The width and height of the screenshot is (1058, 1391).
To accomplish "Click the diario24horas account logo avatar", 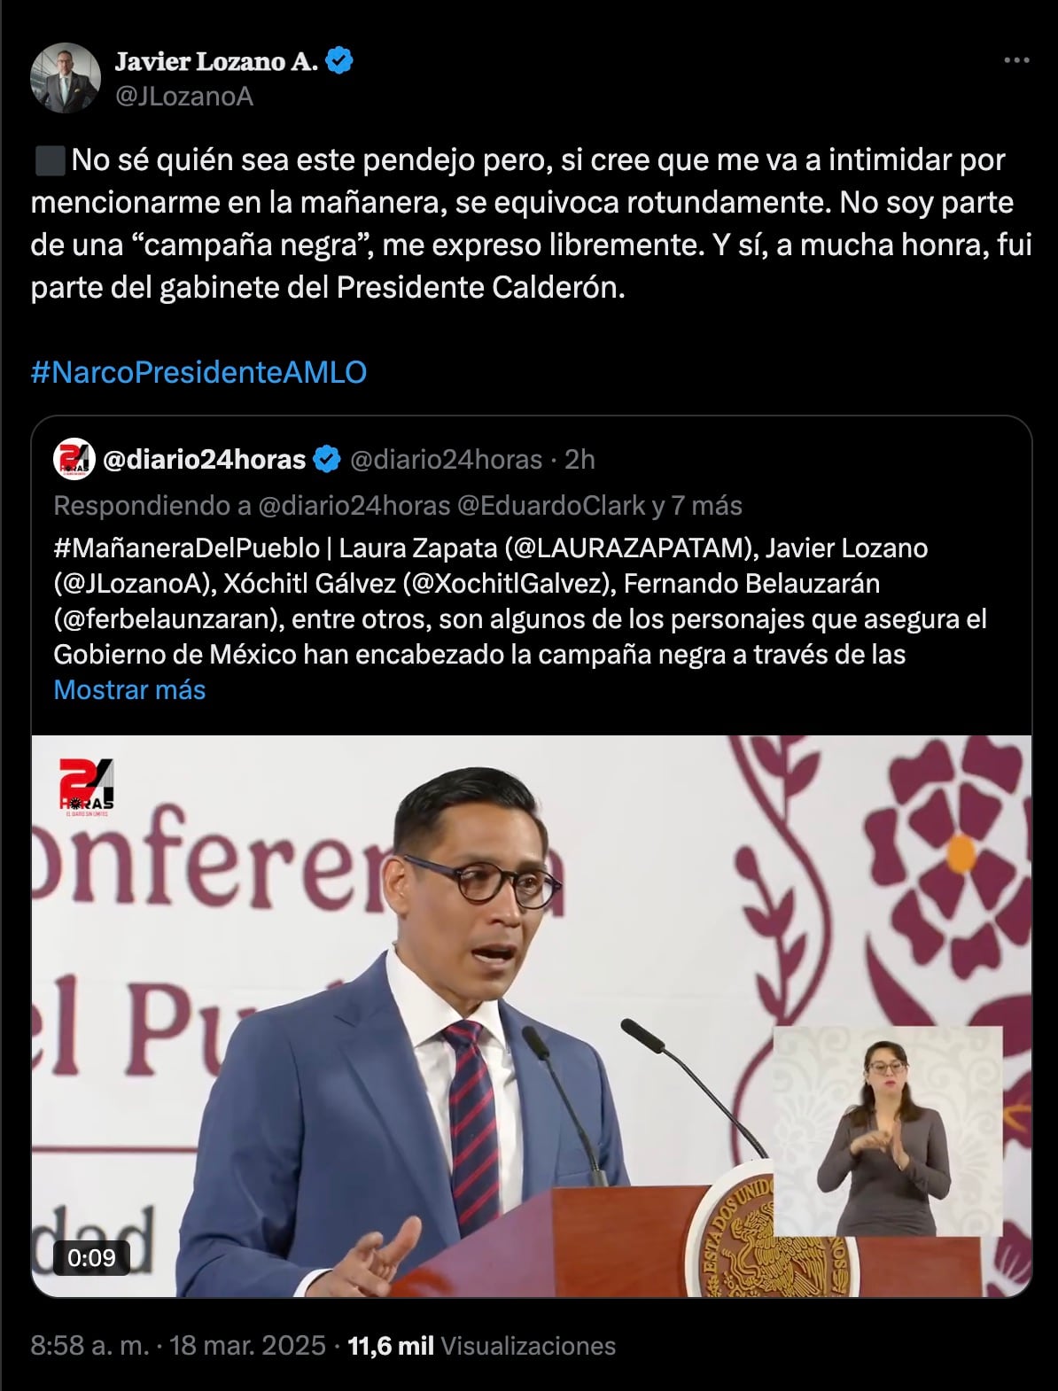I will tap(74, 459).
